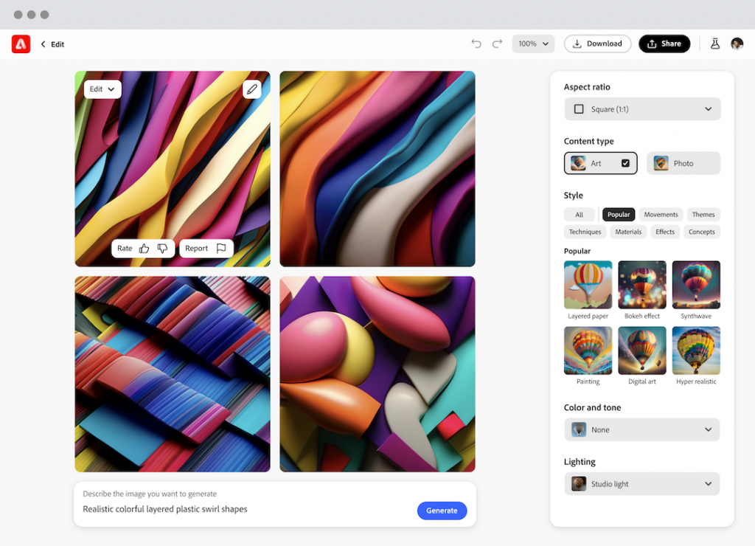The image size is (755, 546).
Task: Select the Techniques style tab
Action: click(585, 232)
